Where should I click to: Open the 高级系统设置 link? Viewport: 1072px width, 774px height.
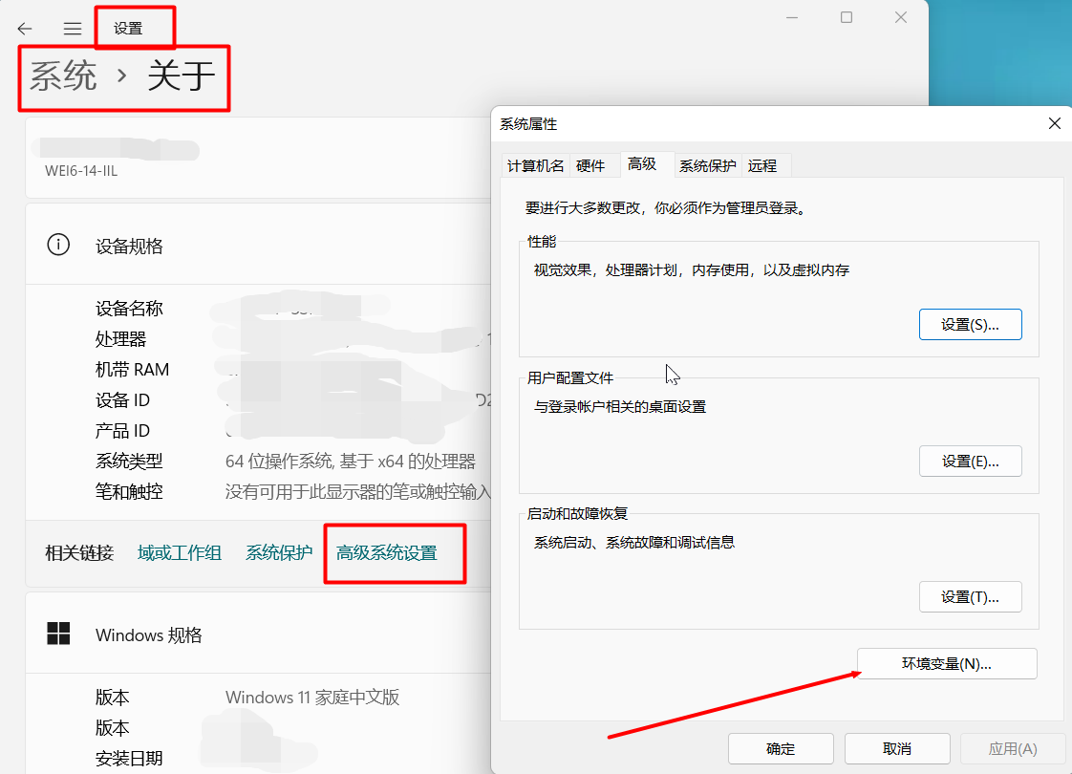coord(386,552)
